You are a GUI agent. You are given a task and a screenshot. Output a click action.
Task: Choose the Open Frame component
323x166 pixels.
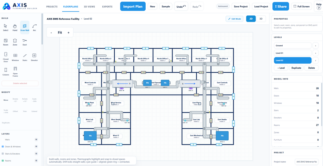tap(15, 72)
